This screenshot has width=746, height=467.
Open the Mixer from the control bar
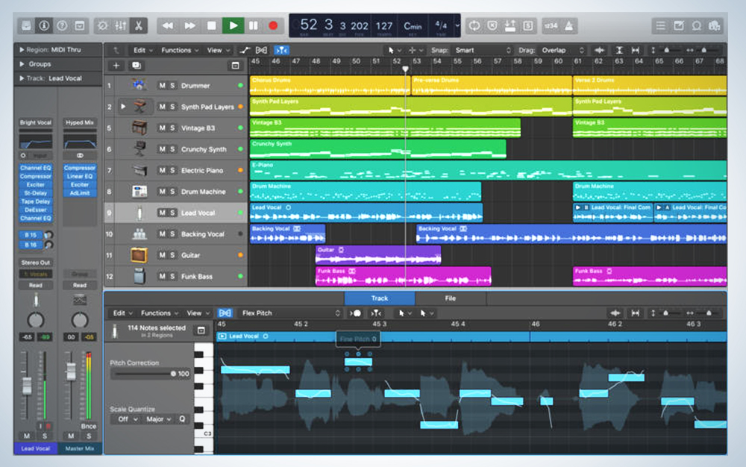click(x=119, y=25)
